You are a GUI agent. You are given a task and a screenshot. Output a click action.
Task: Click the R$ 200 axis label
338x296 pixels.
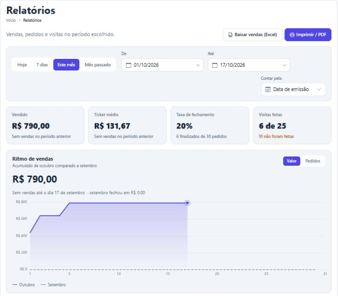tap(21, 253)
